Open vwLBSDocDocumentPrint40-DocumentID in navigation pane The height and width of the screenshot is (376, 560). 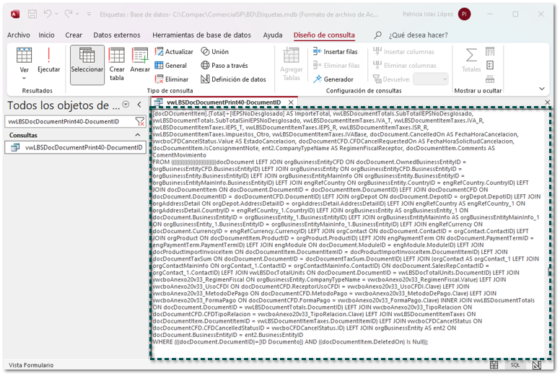tap(83, 147)
